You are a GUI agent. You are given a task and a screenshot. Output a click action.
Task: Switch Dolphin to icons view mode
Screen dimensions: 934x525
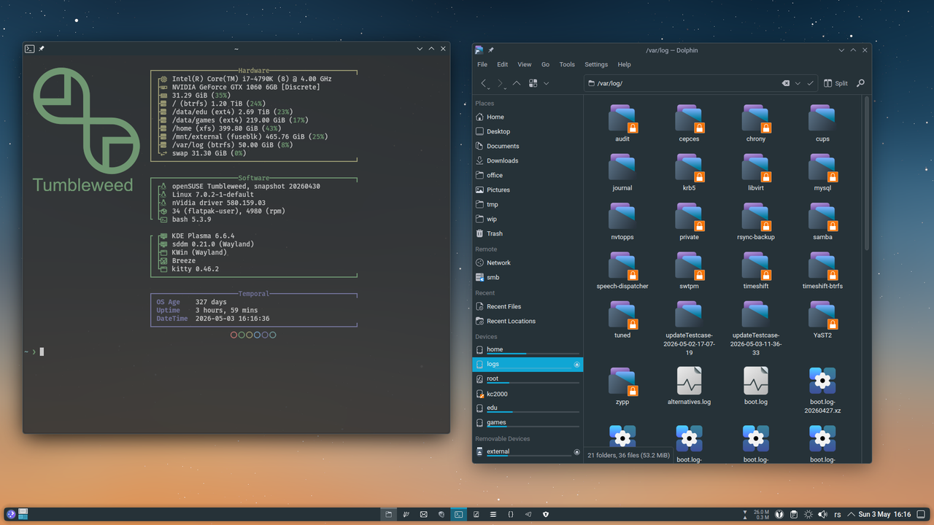click(533, 83)
